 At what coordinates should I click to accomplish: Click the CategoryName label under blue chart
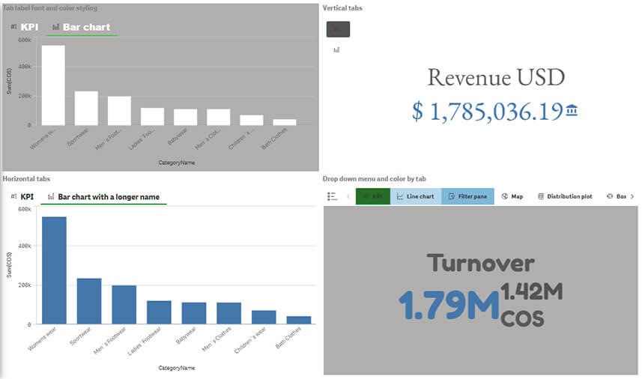point(177,368)
